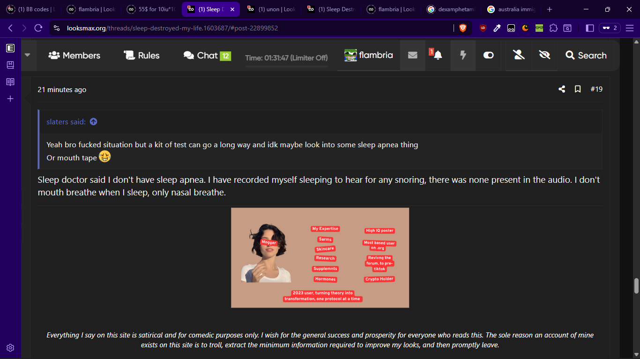
Task: Open the #19 post permalink
Action: coord(596,89)
